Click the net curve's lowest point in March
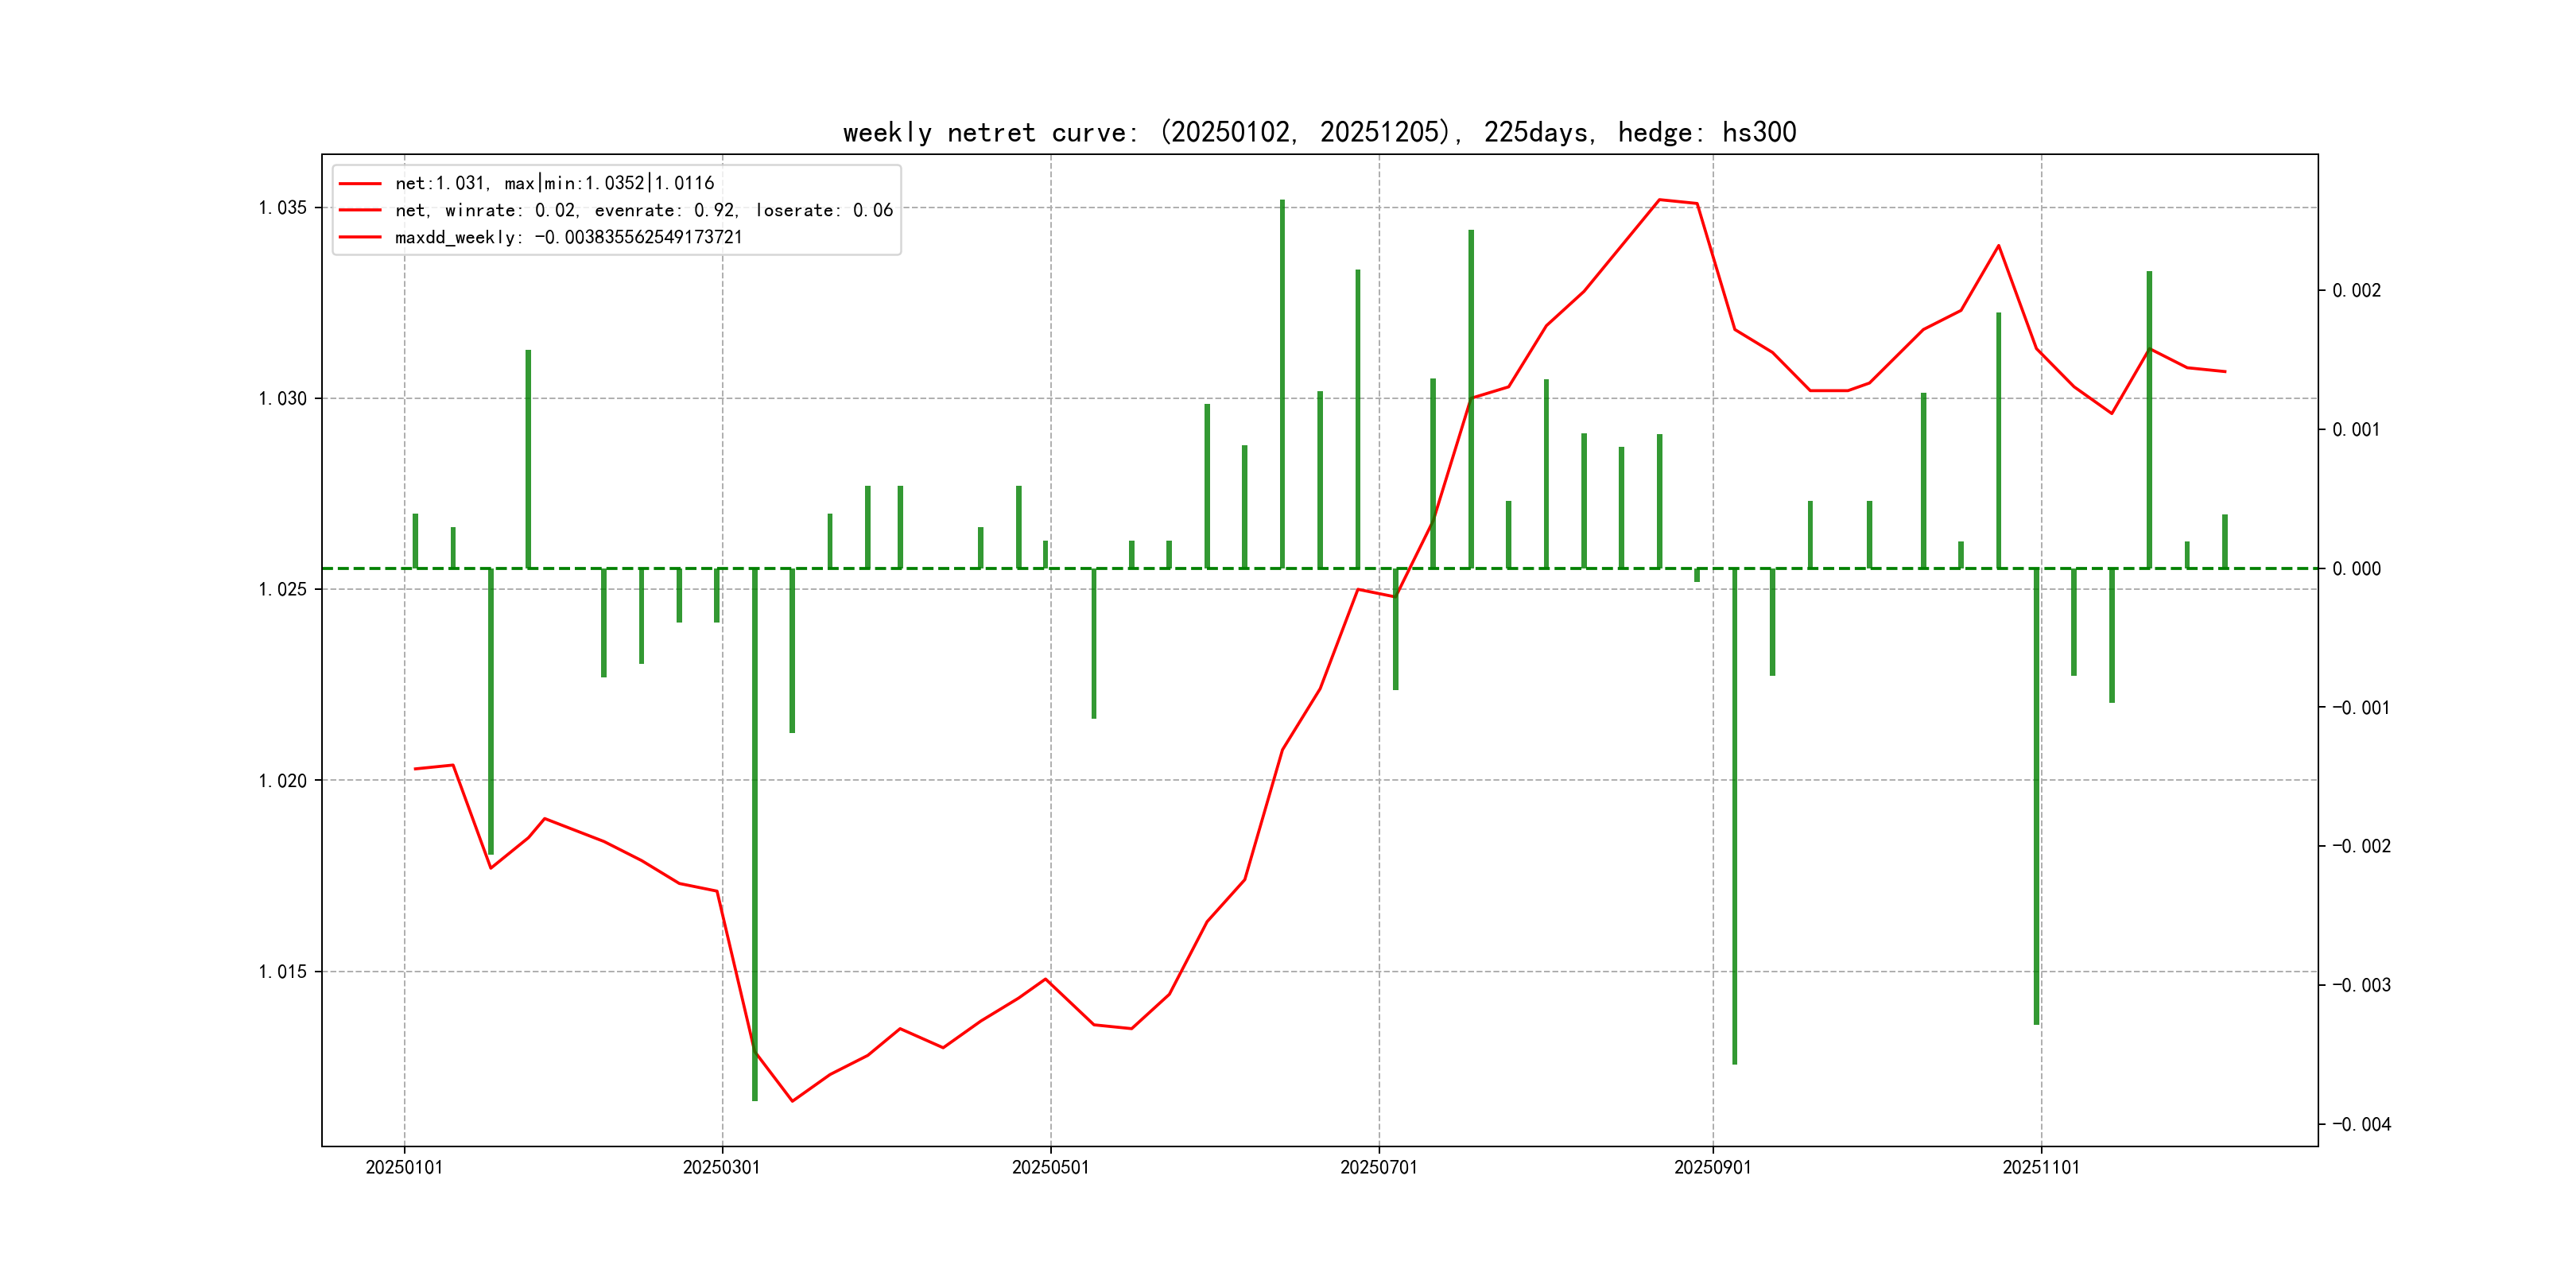 click(x=792, y=1101)
